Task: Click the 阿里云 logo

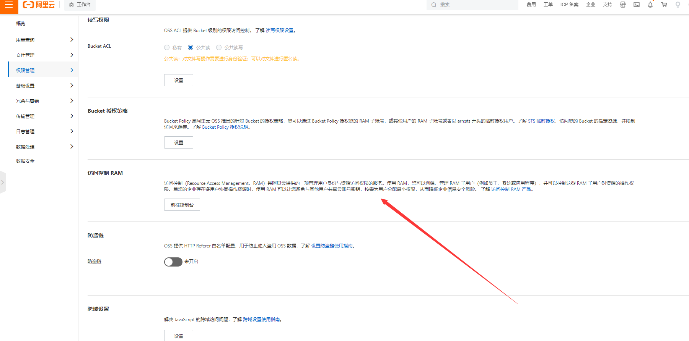Action: [39, 5]
